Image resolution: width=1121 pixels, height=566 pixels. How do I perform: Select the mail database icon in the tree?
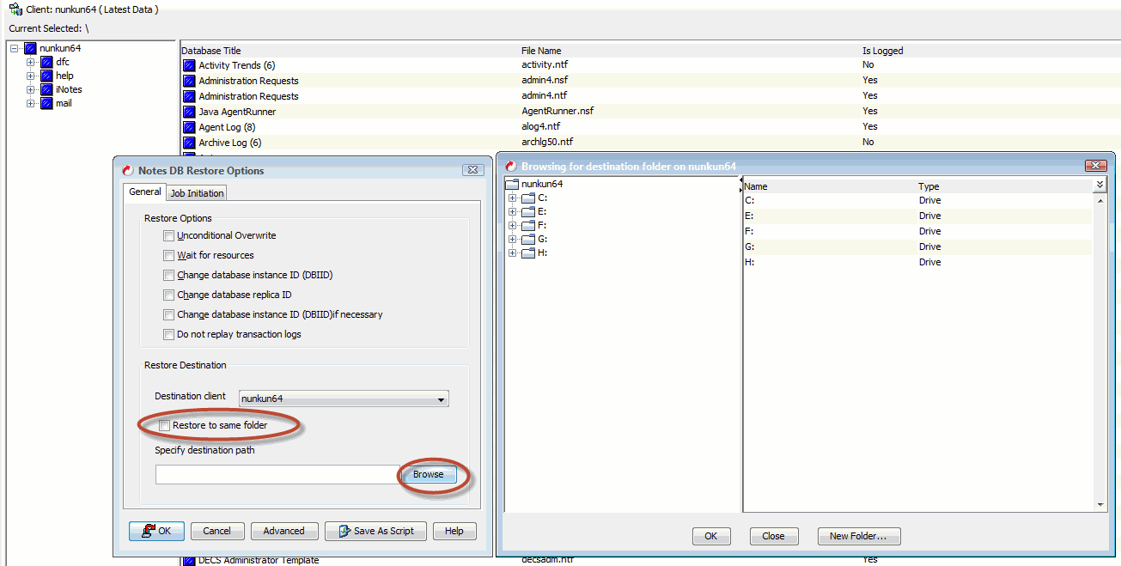click(46, 103)
